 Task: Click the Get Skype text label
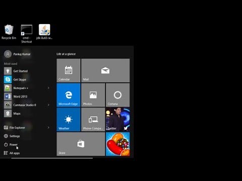point(20,79)
